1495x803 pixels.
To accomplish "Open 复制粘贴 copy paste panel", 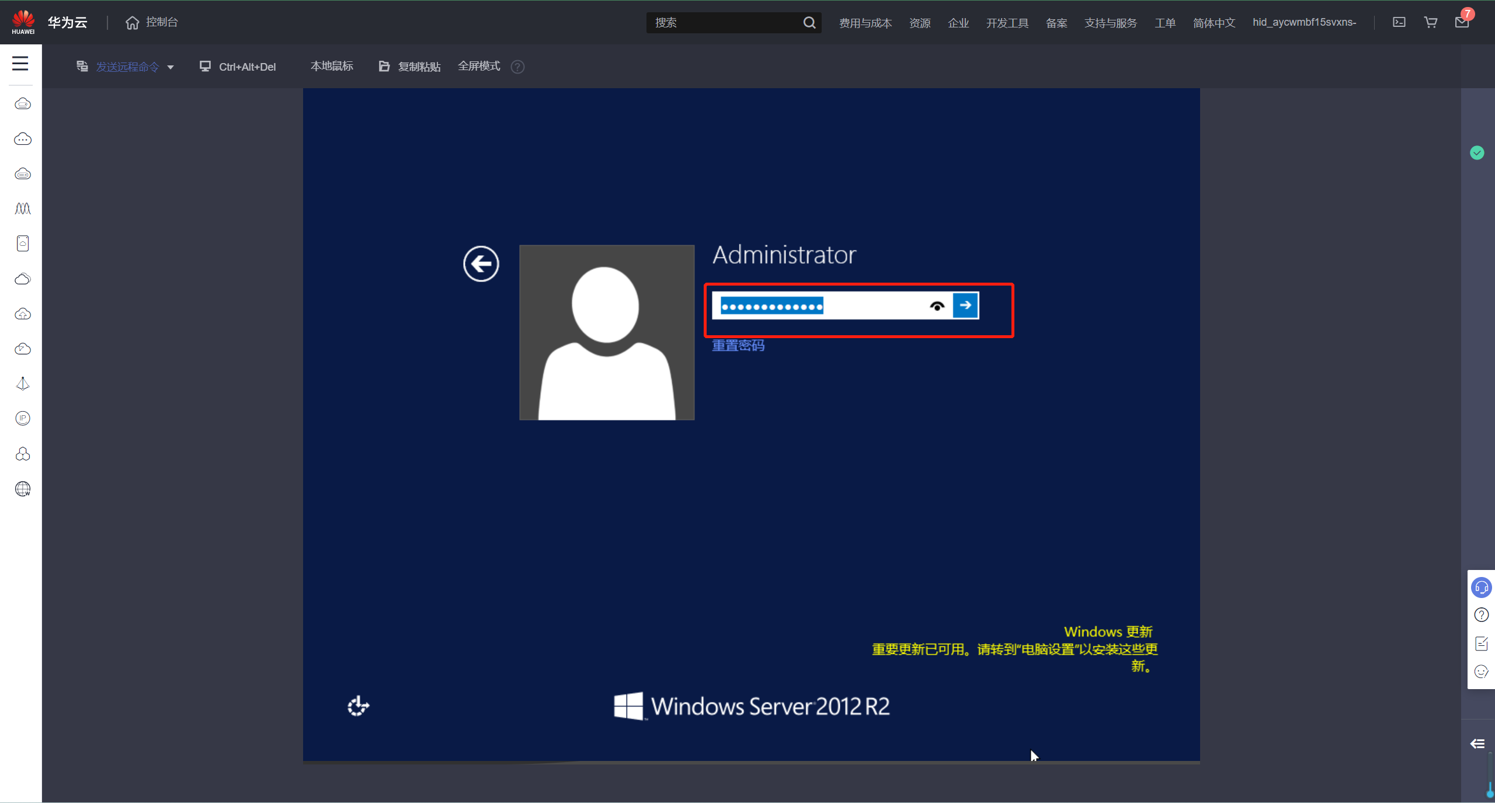I will [x=410, y=67].
